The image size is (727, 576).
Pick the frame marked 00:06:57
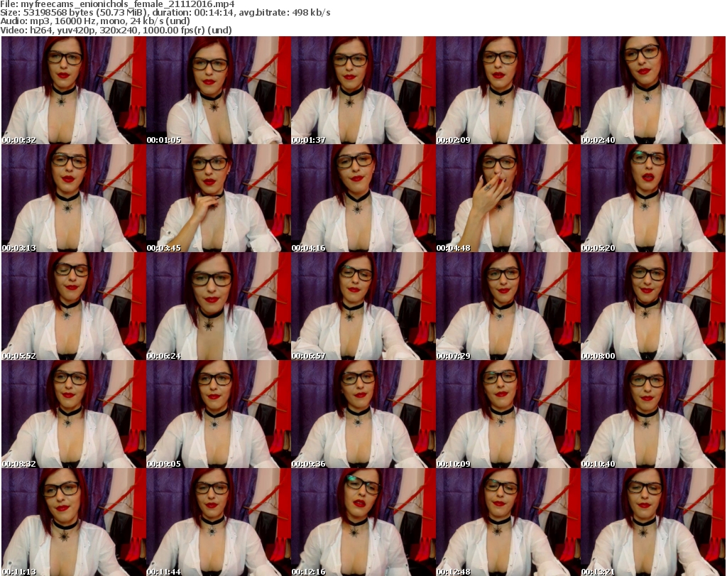pos(363,307)
